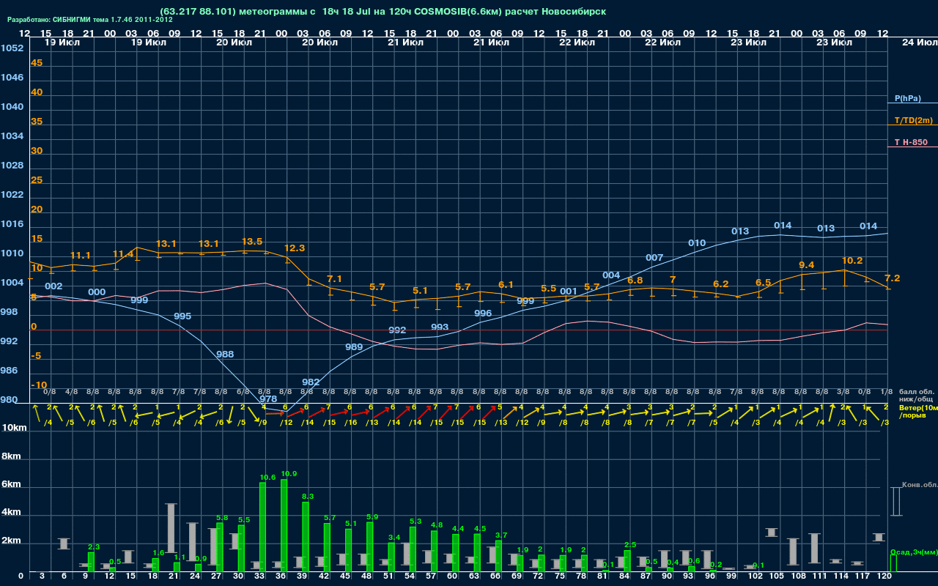
Task: Click the Разработано: СИБНИГМИ credit line
Action: click(x=90, y=20)
